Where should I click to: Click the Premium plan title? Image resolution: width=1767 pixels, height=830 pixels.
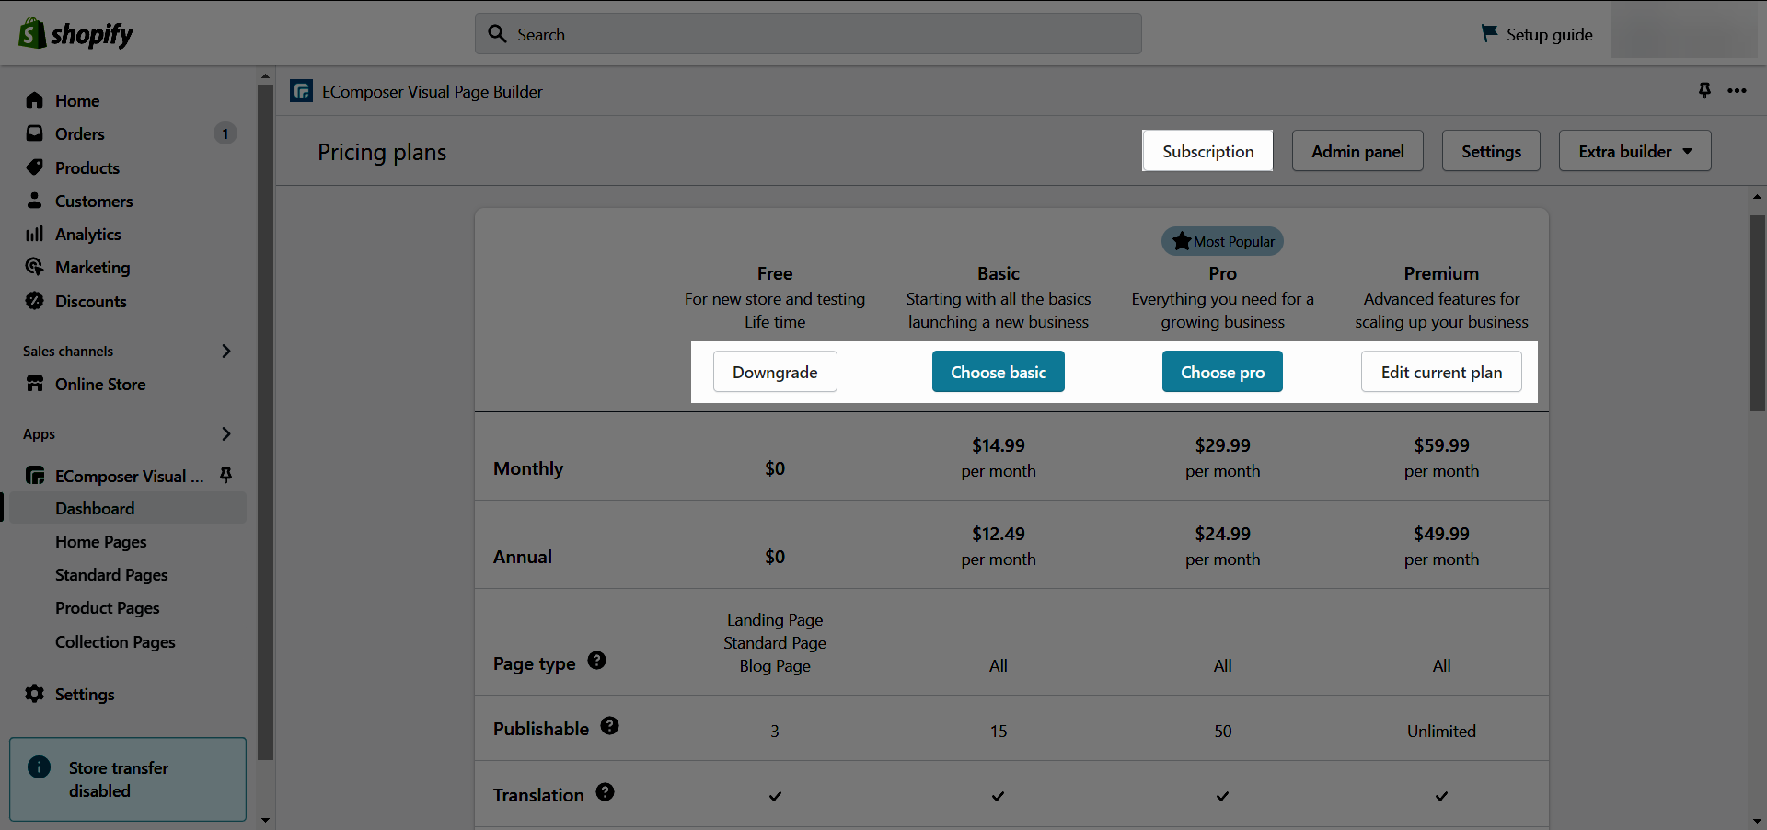1441,273
